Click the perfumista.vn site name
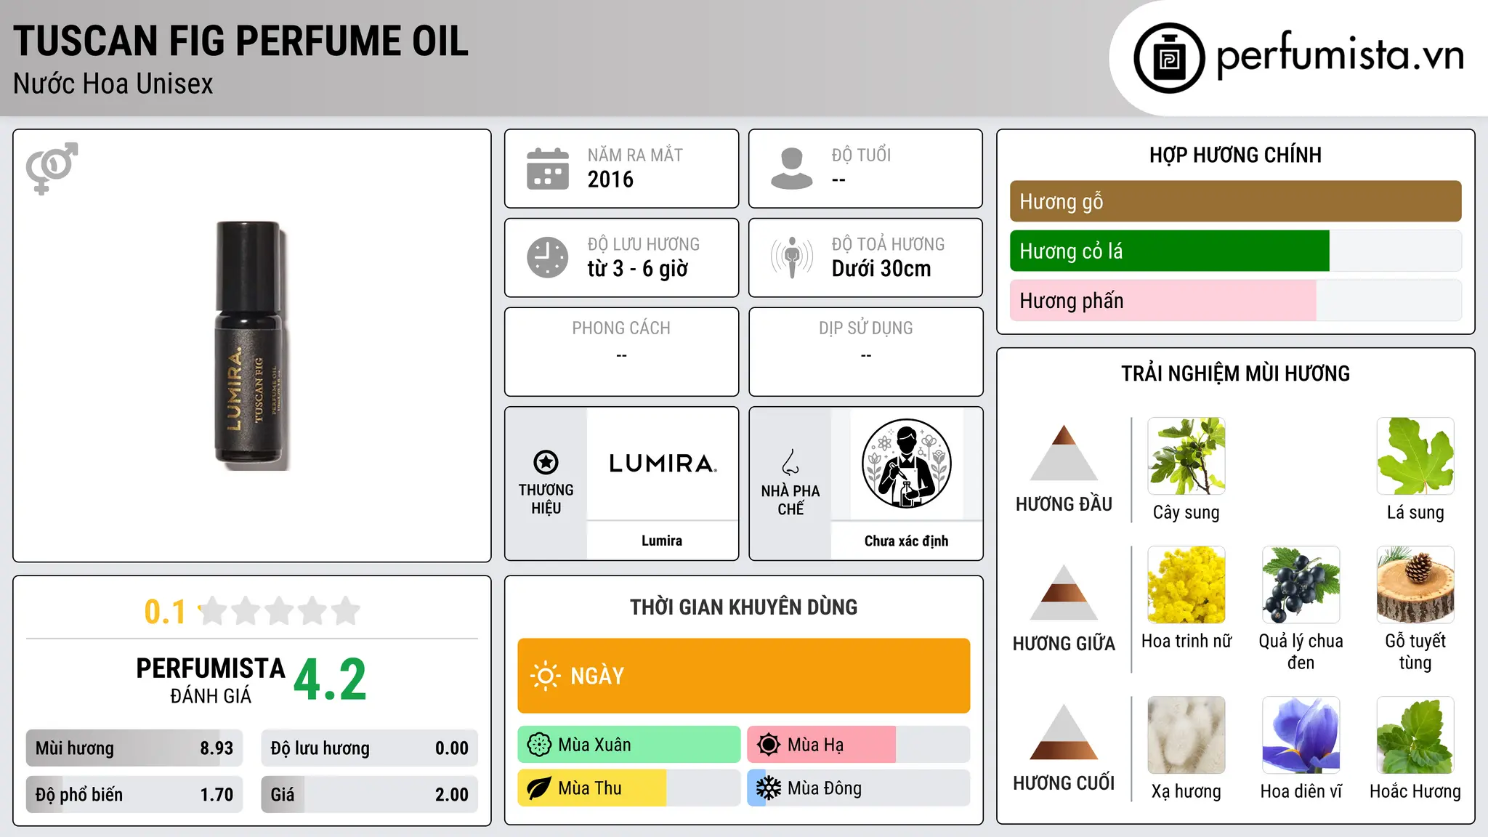Screen dimensions: 1488x837 (1341, 54)
